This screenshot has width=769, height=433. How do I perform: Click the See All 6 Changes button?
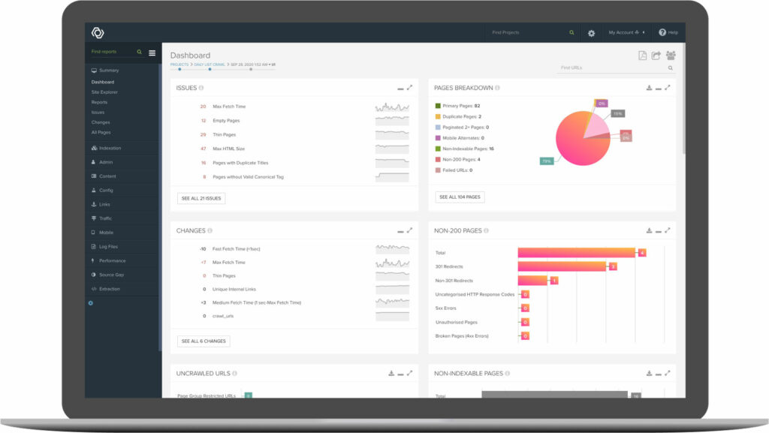click(204, 341)
